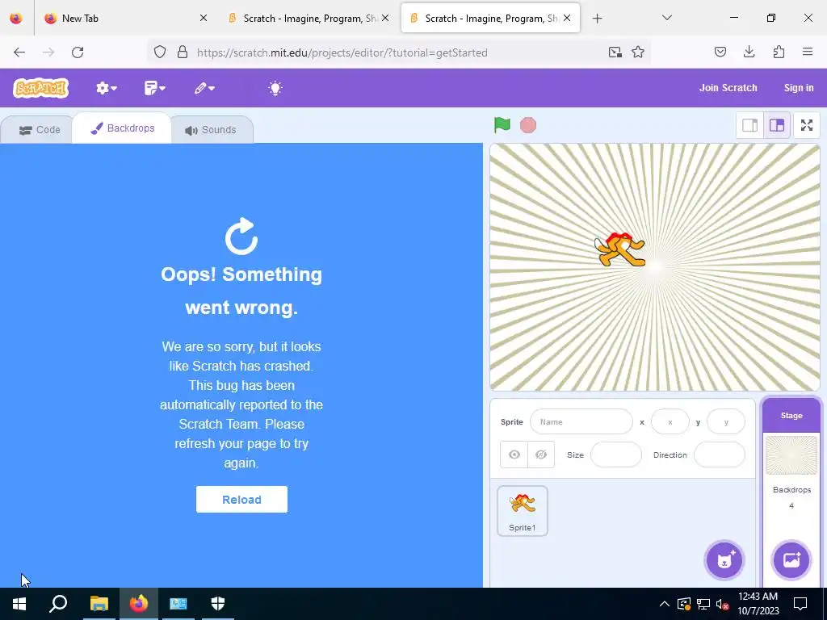This screenshot has height=620, width=827.
Task: Click the site lock icon
Action: [183, 52]
